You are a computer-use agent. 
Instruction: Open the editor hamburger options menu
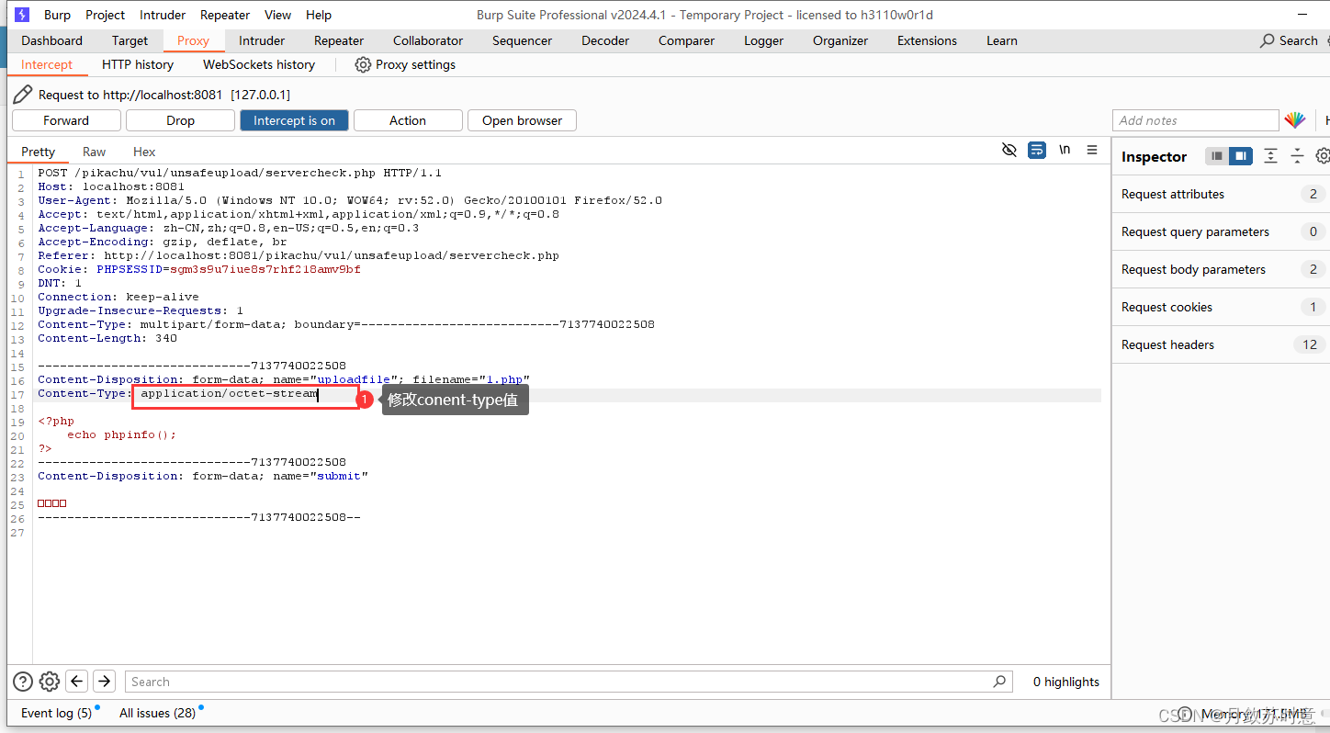tap(1092, 150)
